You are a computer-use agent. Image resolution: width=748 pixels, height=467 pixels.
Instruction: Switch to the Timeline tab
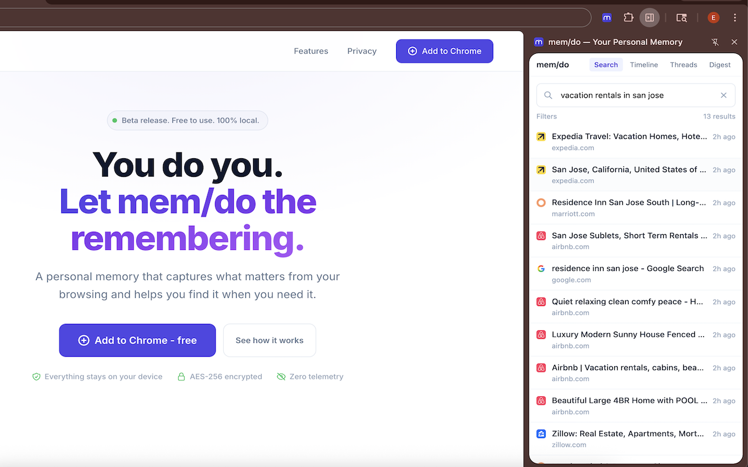pos(644,65)
